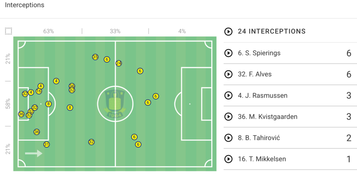This screenshot has width=357, height=186.
Task: Select the 58% central channel label
Action: coord(8,104)
